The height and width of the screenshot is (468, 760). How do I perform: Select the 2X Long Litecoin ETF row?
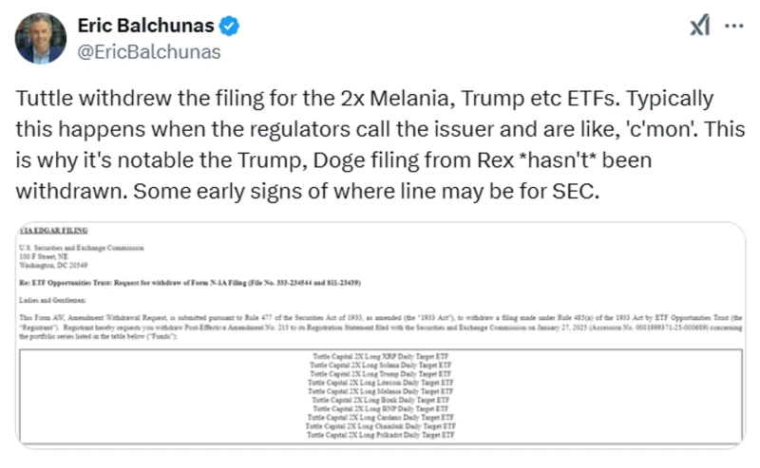pyautogui.click(x=381, y=382)
